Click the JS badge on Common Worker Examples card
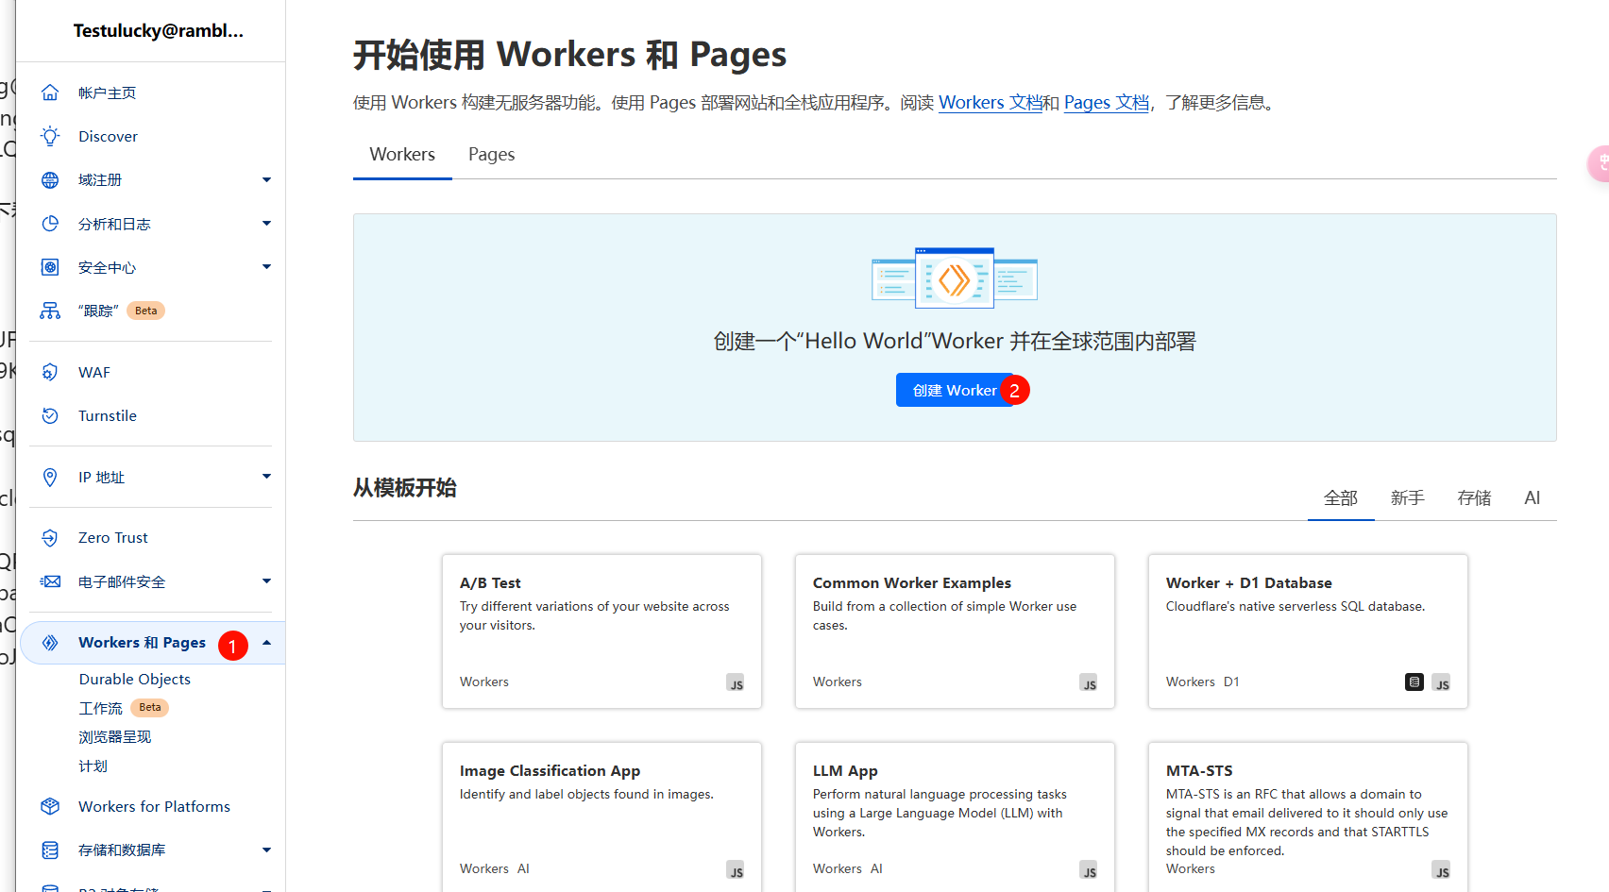Image resolution: width=1609 pixels, height=892 pixels. point(1089,683)
